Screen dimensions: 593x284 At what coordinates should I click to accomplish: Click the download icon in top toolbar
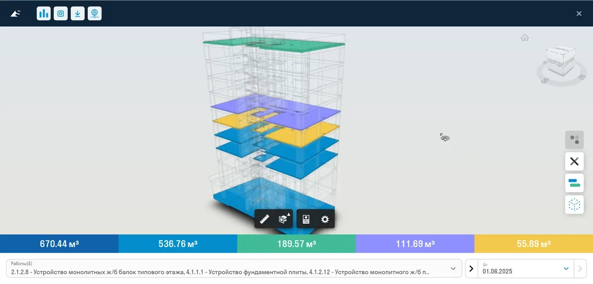point(77,13)
